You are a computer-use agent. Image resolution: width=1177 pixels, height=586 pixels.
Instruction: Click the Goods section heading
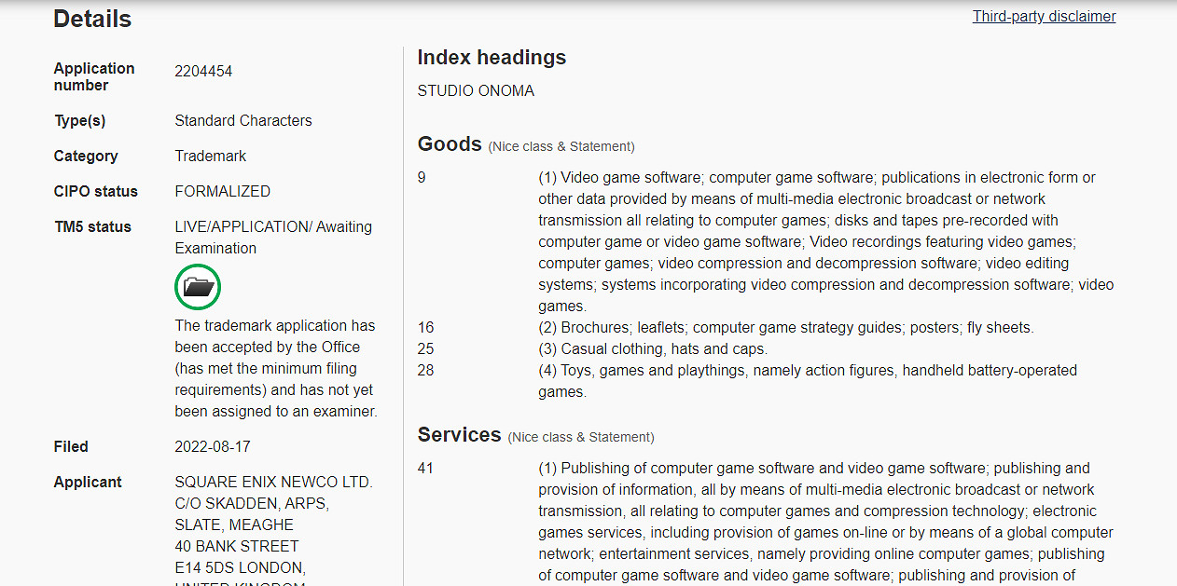click(450, 144)
